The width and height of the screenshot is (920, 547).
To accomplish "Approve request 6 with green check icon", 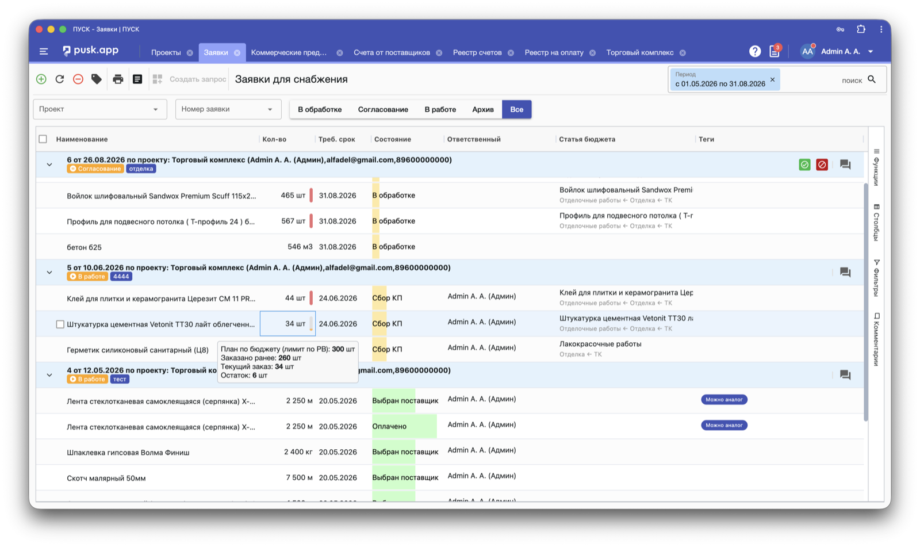I will pyautogui.click(x=804, y=165).
